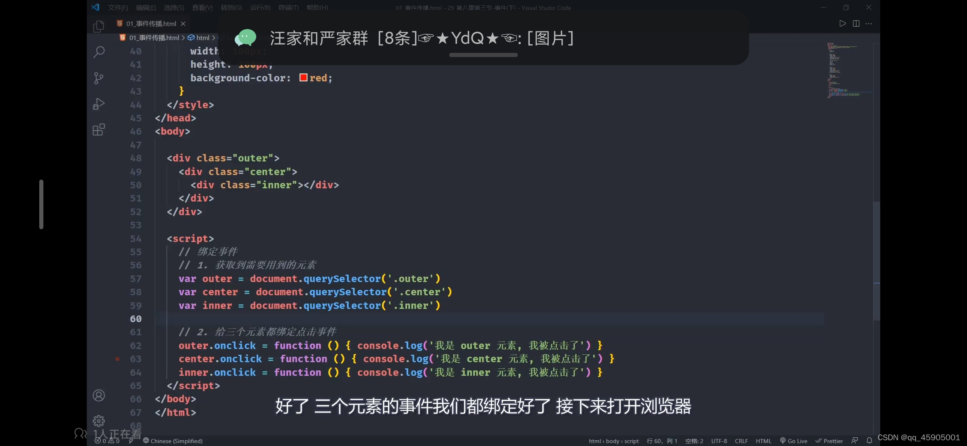Toggle CRLF line endings
Screen dimensions: 967x446
click(741, 441)
